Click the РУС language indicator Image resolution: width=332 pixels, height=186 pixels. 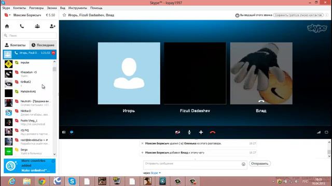coord(305,181)
